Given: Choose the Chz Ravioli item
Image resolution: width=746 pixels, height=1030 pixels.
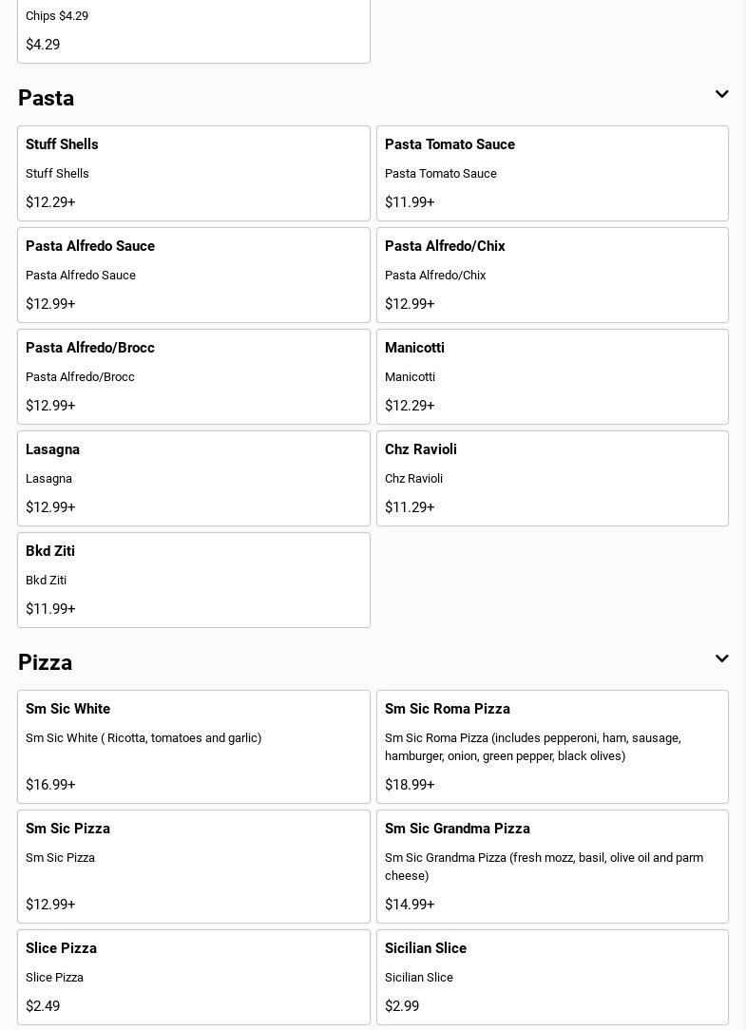Looking at the screenshot, I should point(552,478).
